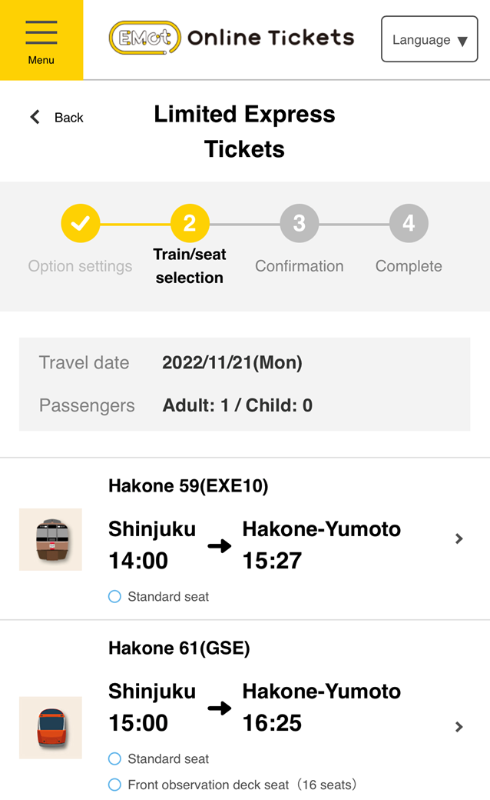Click the black arrow between Shinjuku and Hakone-Yumoto 14:00

[x=220, y=546]
